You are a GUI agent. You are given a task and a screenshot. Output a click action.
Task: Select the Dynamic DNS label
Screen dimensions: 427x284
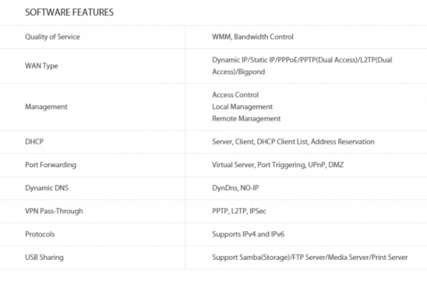(47, 188)
